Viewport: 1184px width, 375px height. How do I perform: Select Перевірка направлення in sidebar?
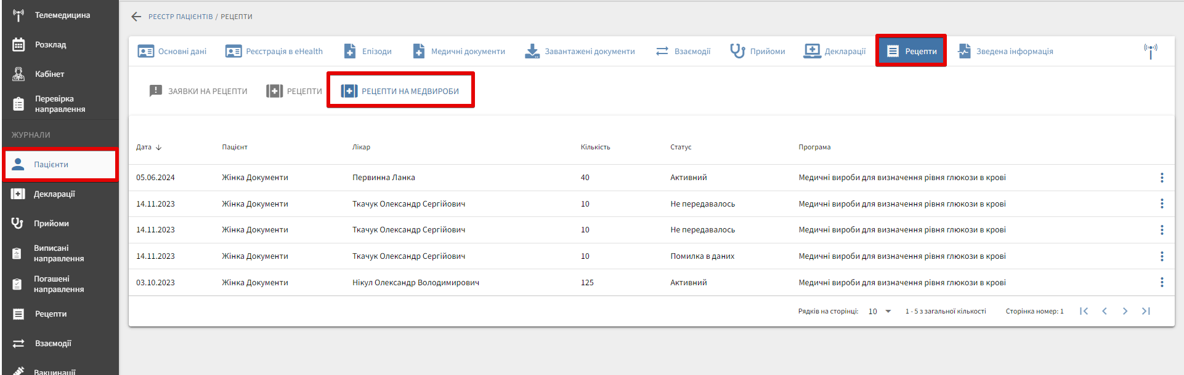pyautogui.click(x=60, y=104)
